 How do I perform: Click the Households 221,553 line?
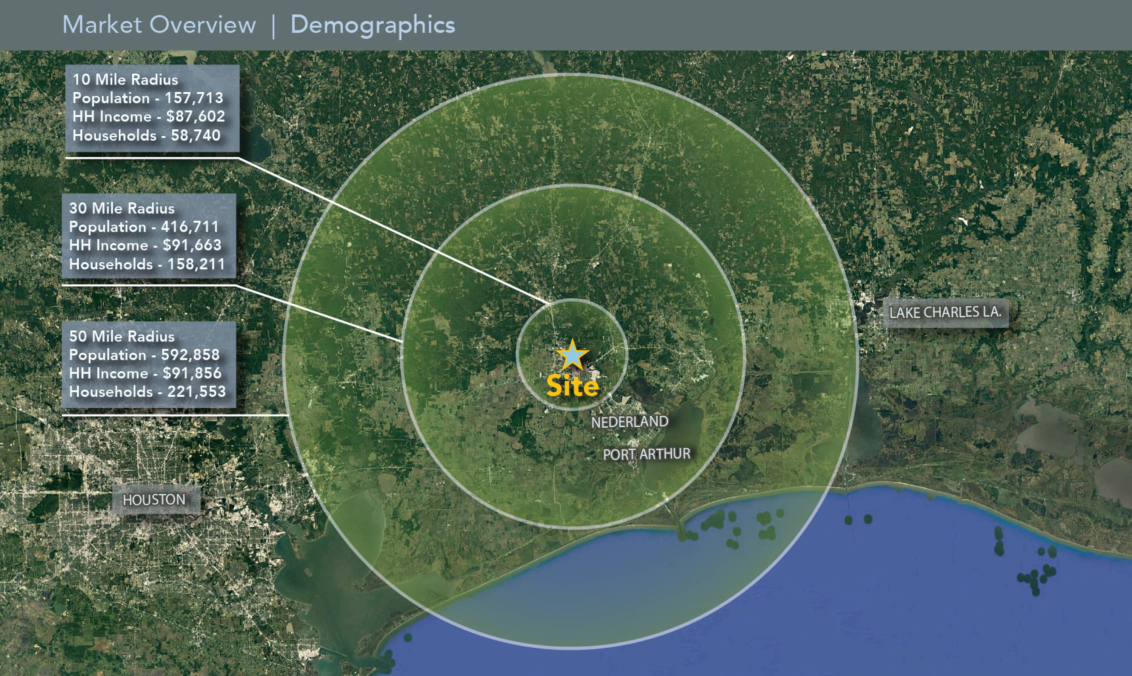[x=147, y=392]
